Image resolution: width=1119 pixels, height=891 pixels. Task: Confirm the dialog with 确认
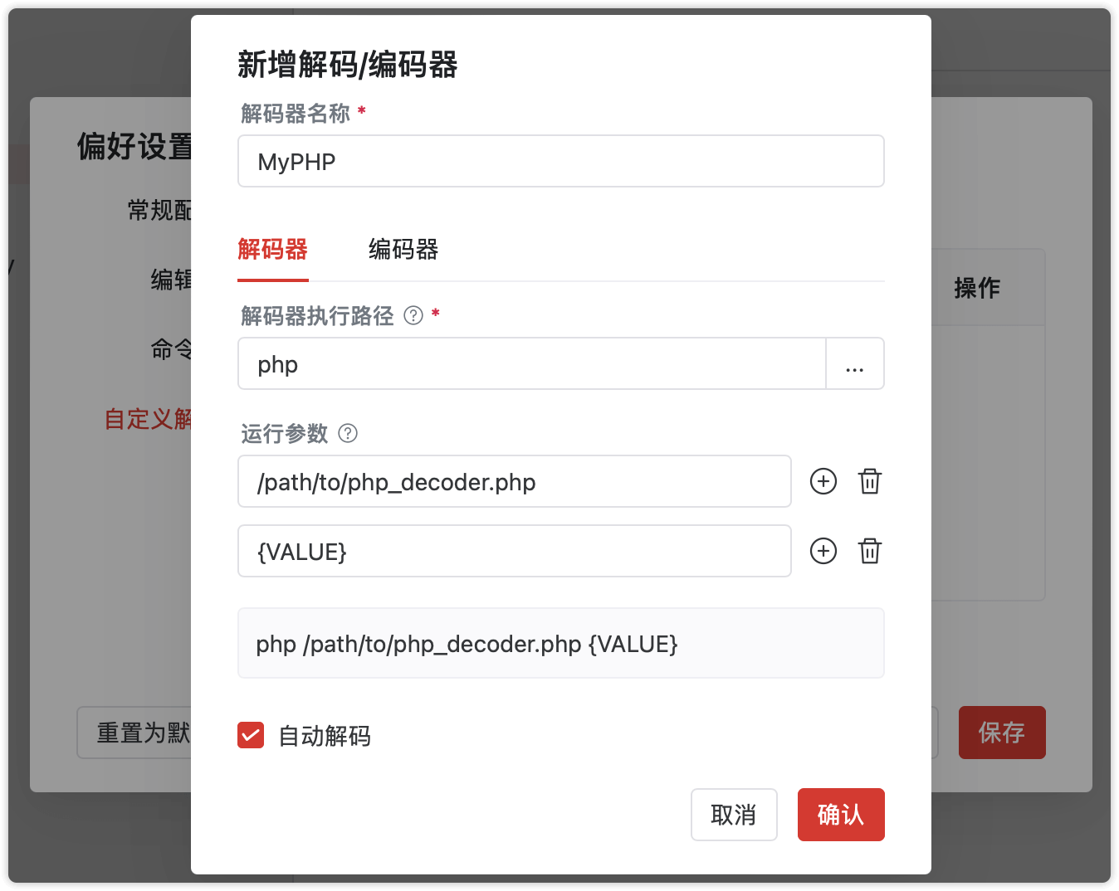[x=841, y=815]
